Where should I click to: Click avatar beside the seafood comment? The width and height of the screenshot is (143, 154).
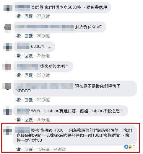tap(8, 110)
